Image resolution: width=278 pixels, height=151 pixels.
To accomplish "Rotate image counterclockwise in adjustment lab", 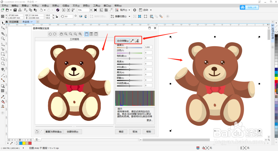I will point(50,34).
